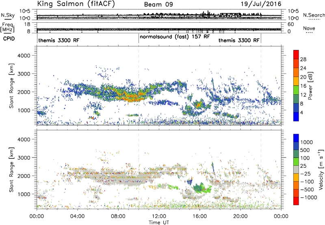Click the first 'themis 3300 RF' label at 00:00
This screenshot has height=225, width=325.
[58, 40]
